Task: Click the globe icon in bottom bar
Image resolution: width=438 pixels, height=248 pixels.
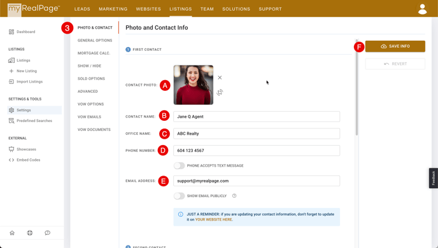Action: pos(30,233)
